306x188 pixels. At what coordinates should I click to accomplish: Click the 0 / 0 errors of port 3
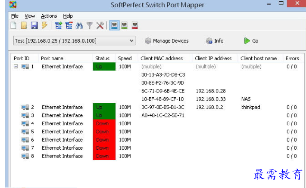(x=291, y=115)
